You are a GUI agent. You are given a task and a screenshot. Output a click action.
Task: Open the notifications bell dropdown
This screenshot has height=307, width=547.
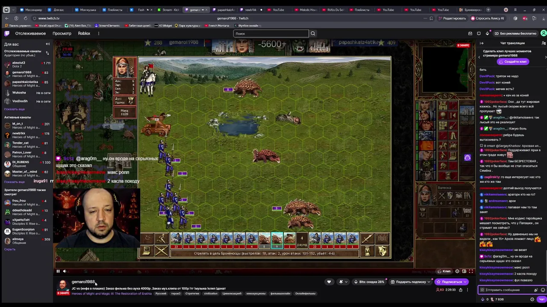pos(343,282)
